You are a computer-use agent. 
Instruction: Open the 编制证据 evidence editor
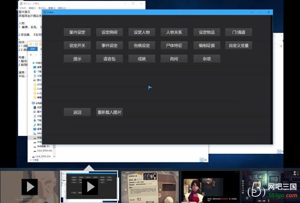click(207, 46)
